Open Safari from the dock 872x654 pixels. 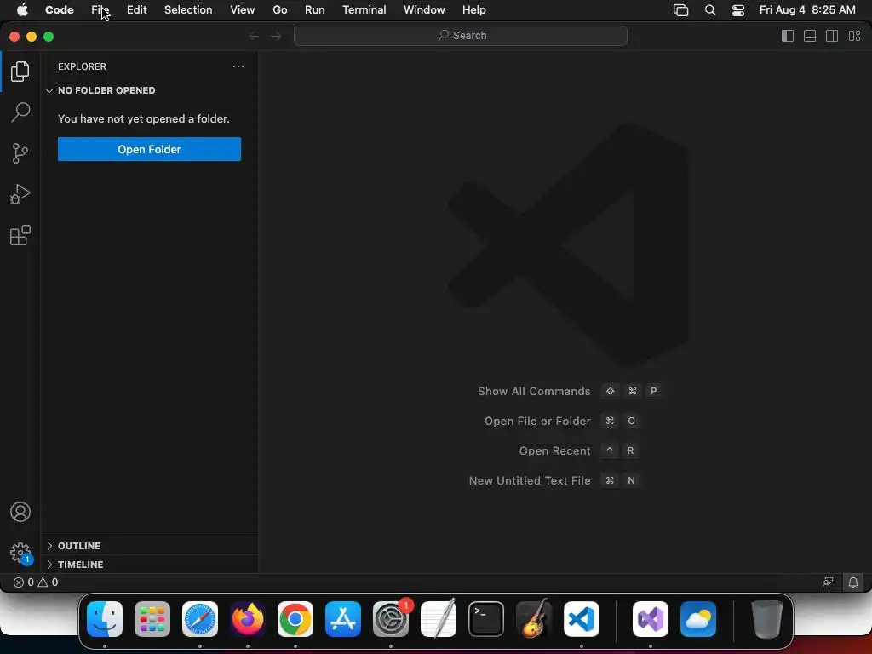200,619
